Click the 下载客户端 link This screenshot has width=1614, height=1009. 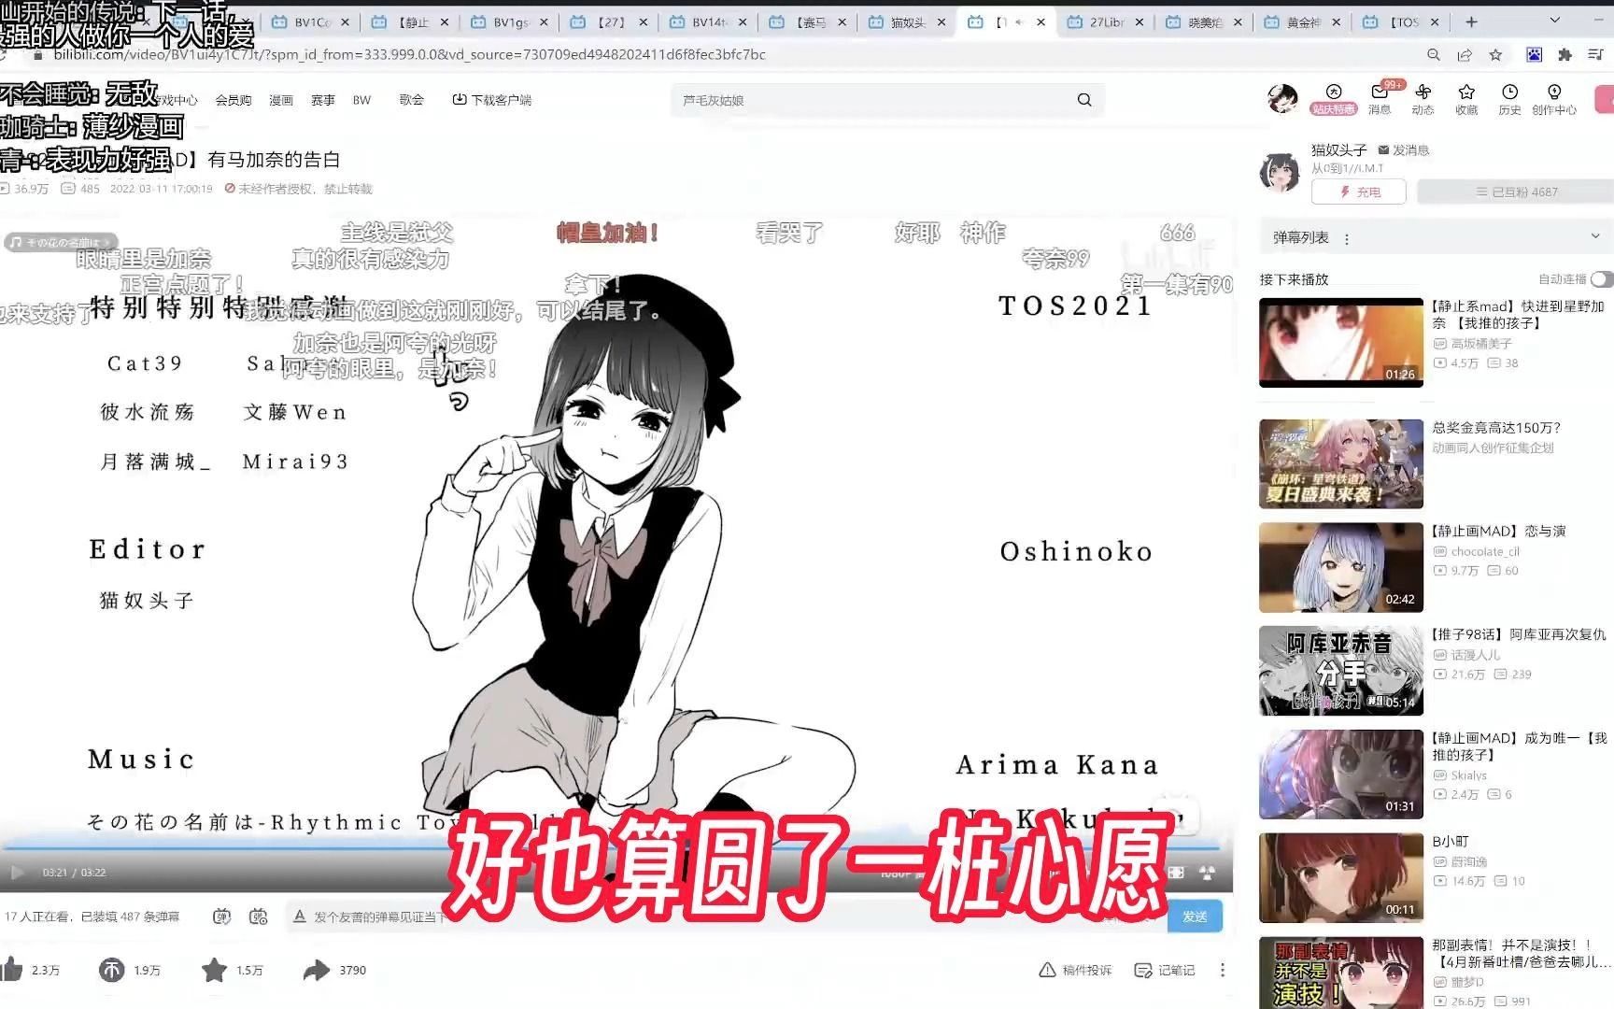(x=492, y=100)
